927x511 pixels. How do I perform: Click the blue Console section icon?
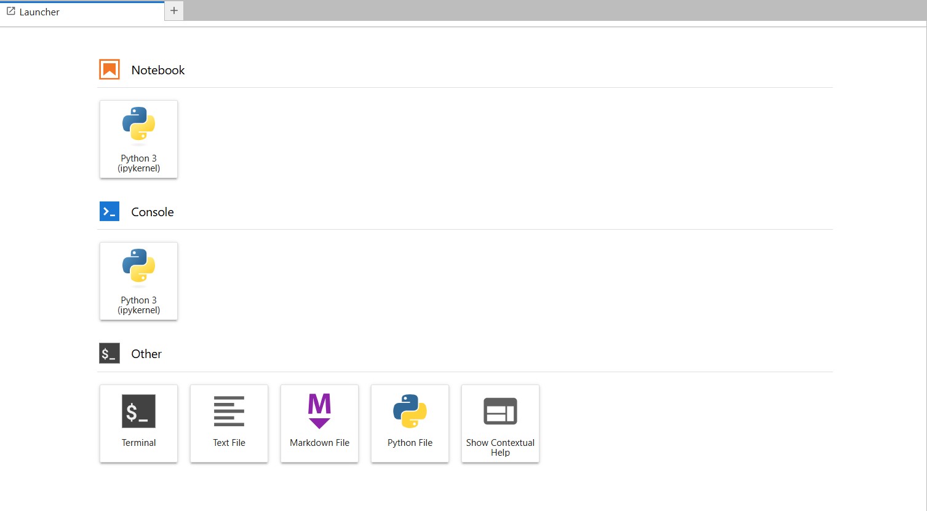coord(109,211)
